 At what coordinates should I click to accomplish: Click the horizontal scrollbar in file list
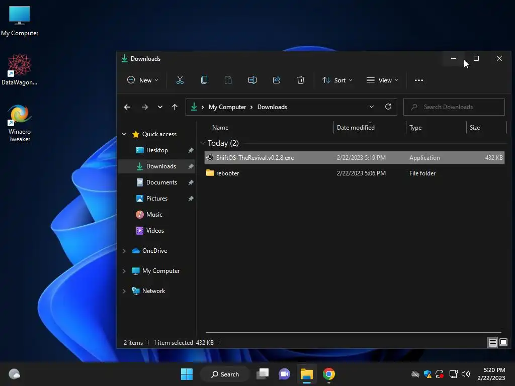point(354,333)
